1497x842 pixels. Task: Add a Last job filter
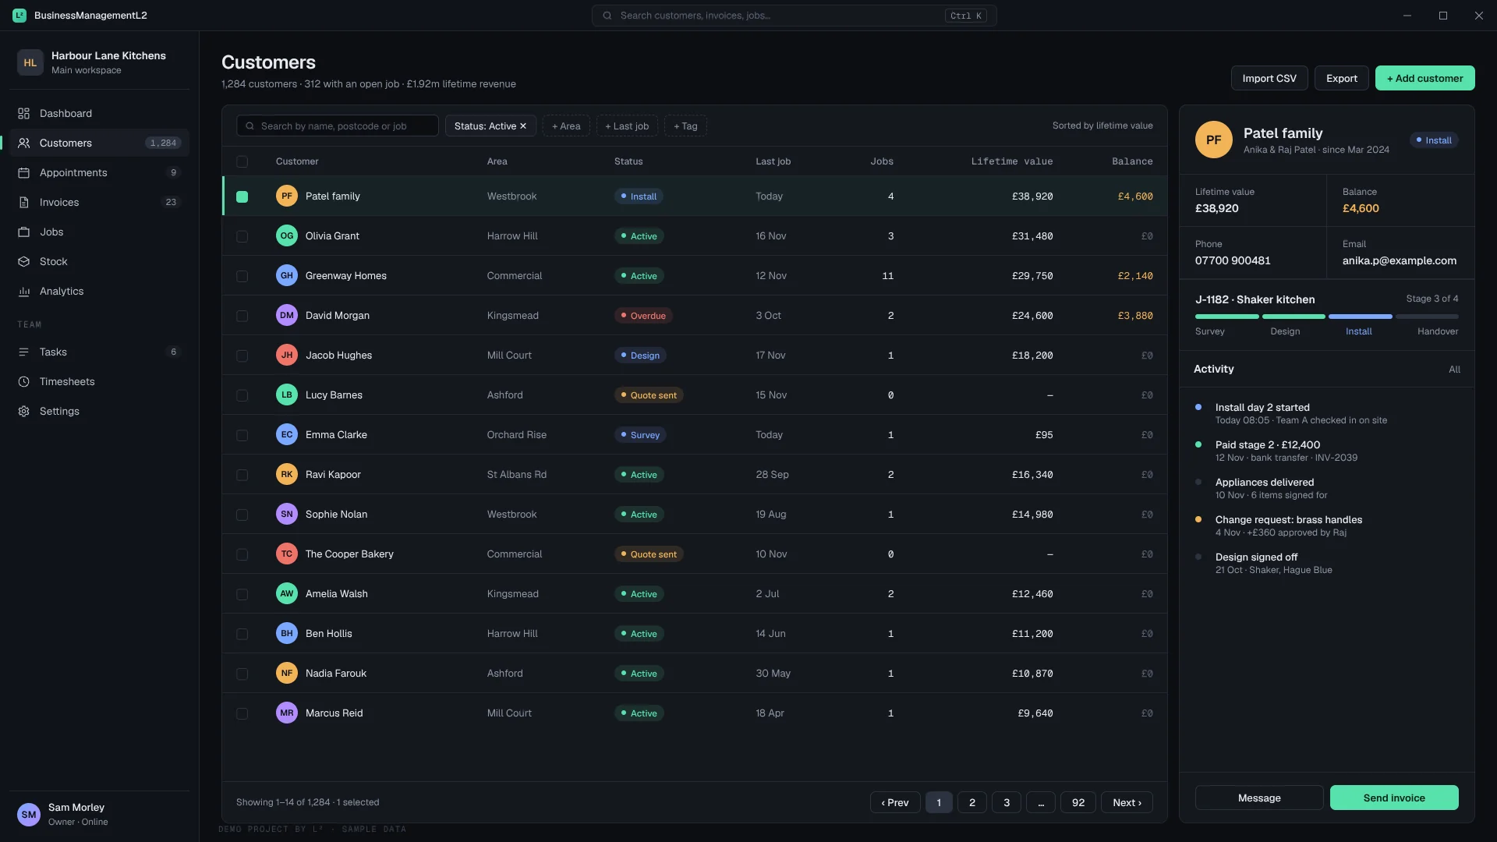click(x=627, y=126)
